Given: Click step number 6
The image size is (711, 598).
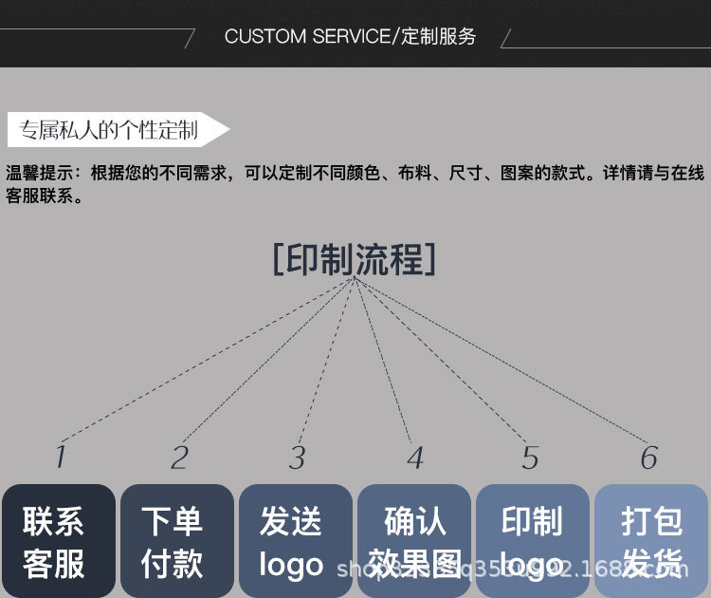Looking at the screenshot, I should point(648,458).
